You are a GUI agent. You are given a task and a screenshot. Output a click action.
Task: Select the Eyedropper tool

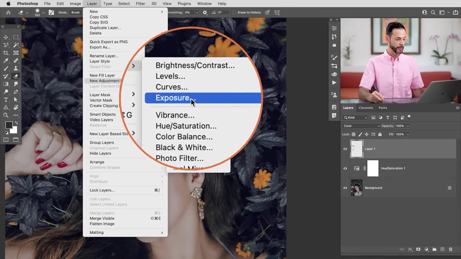6,61
